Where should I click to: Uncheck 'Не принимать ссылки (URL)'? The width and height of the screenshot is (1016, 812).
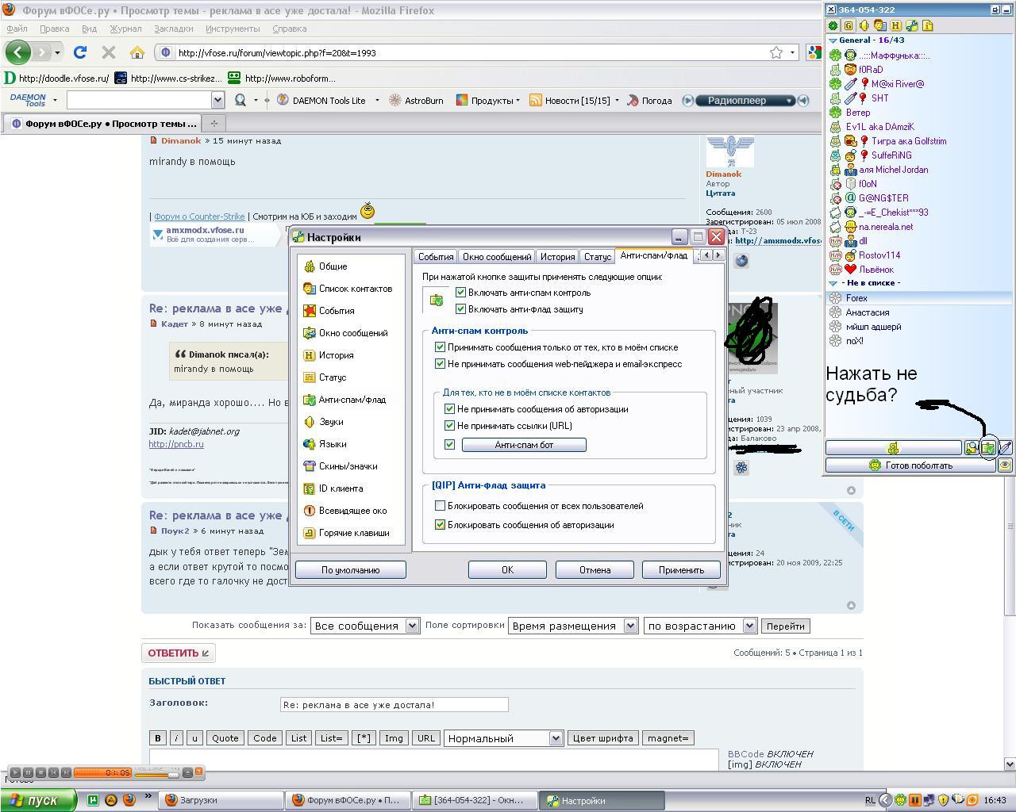coord(449,426)
